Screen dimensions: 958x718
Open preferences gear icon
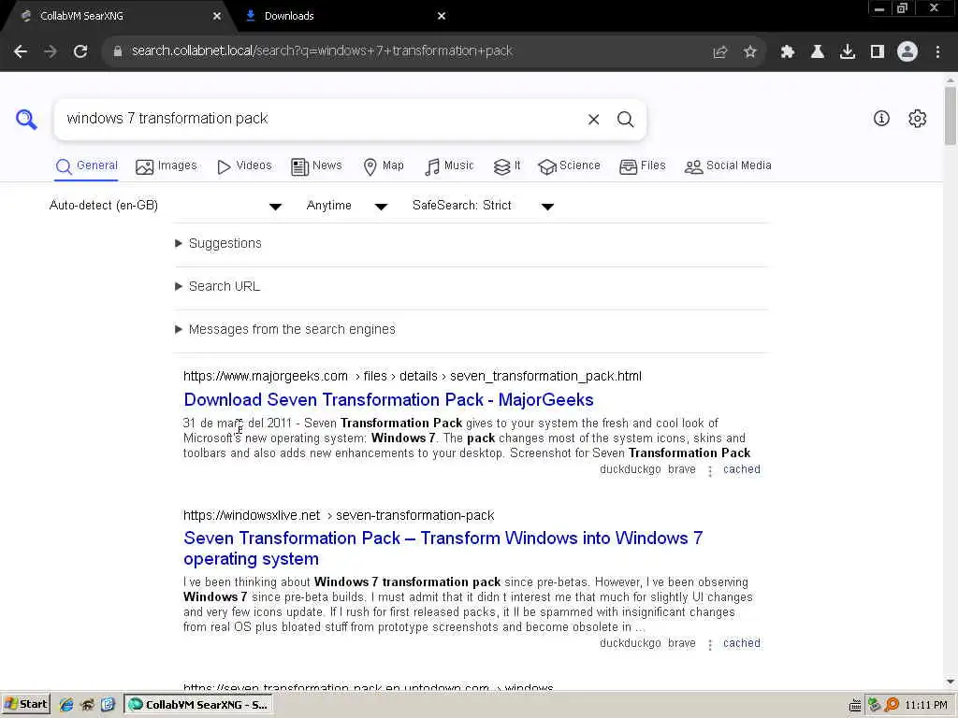[917, 119]
